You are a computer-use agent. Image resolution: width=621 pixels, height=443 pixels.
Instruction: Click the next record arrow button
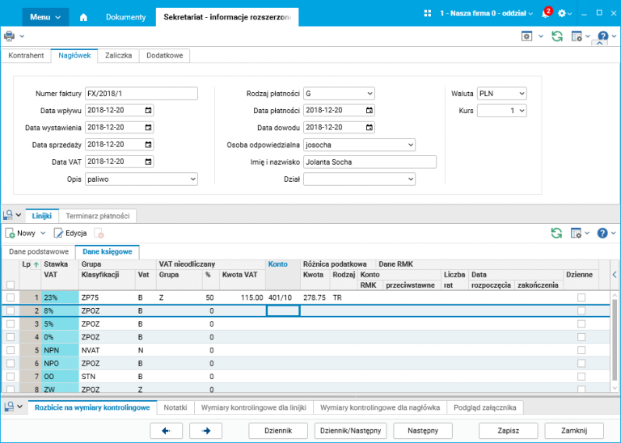[x=205, y=430]
